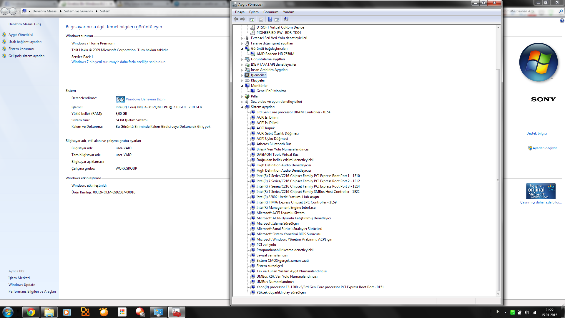Click Denetim Masası breadcrumb

tap(45, 11)
